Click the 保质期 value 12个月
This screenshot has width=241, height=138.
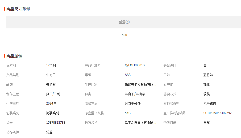[51, 66]
